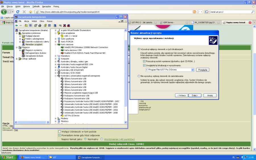Expand the 'Karty graficzne' category
The image size is (256, 160).
click(x=55, y=39)
